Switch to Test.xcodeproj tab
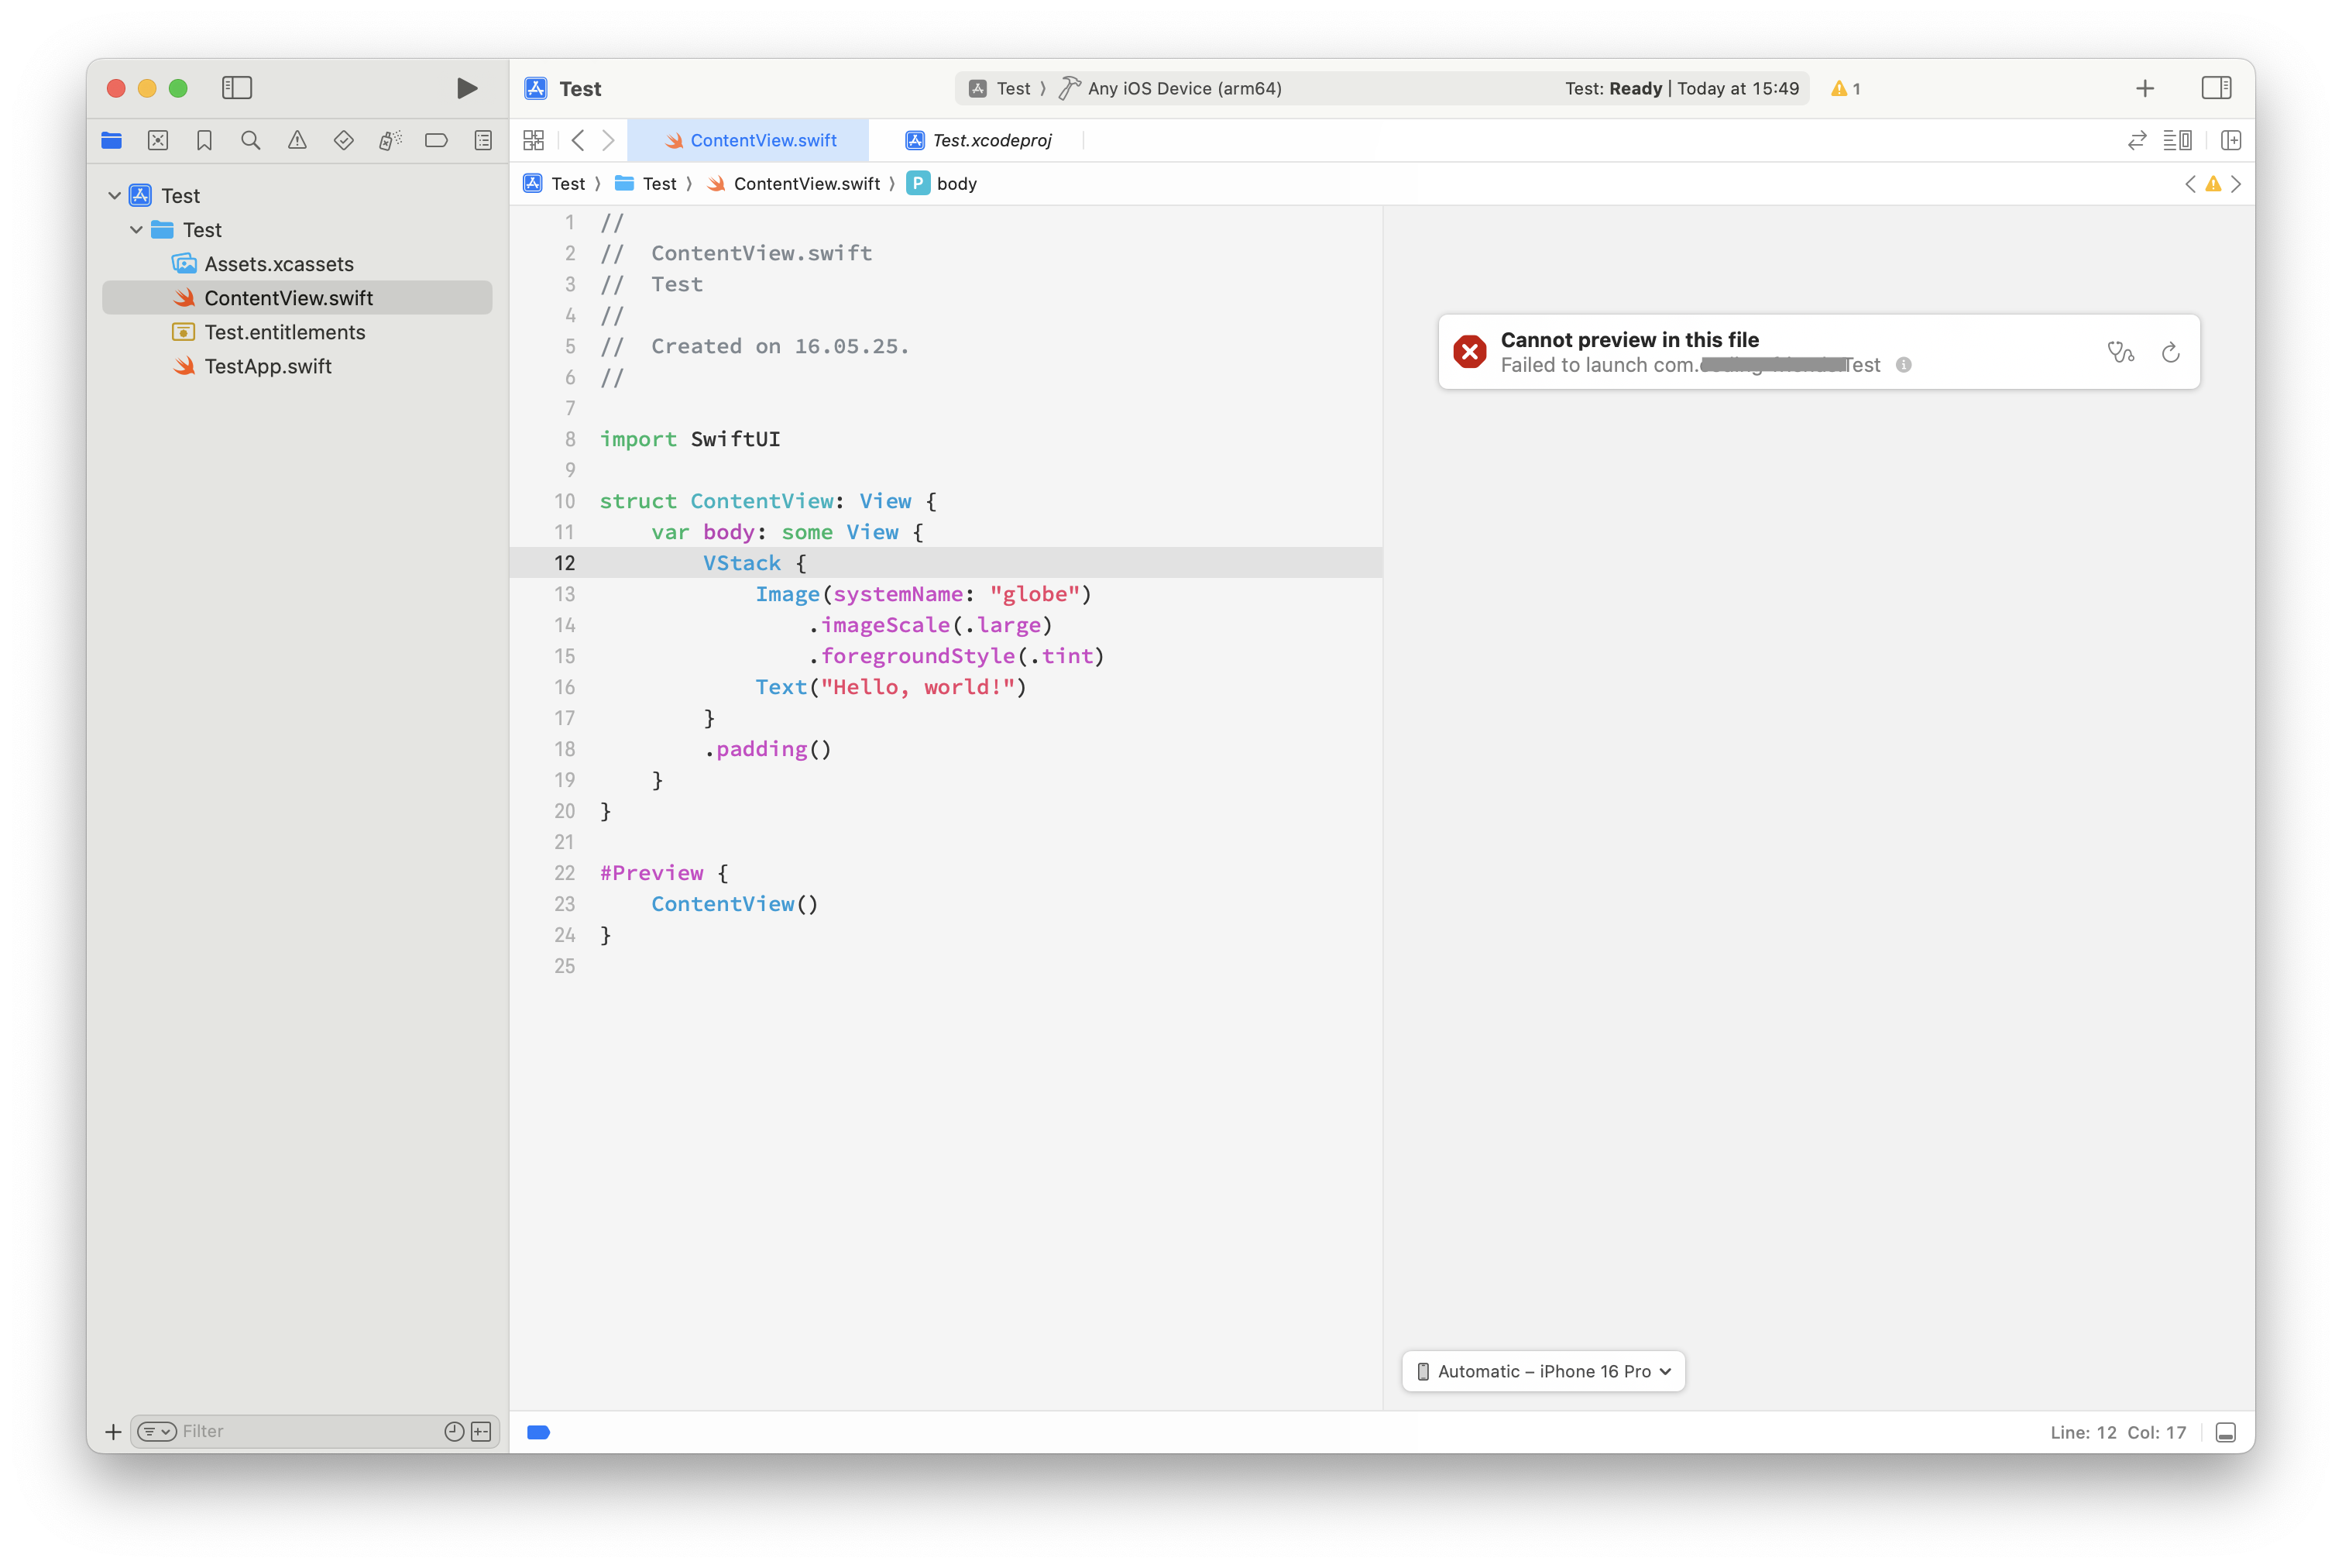The height and width of the screenshot is (1568, 2342). 977,140
